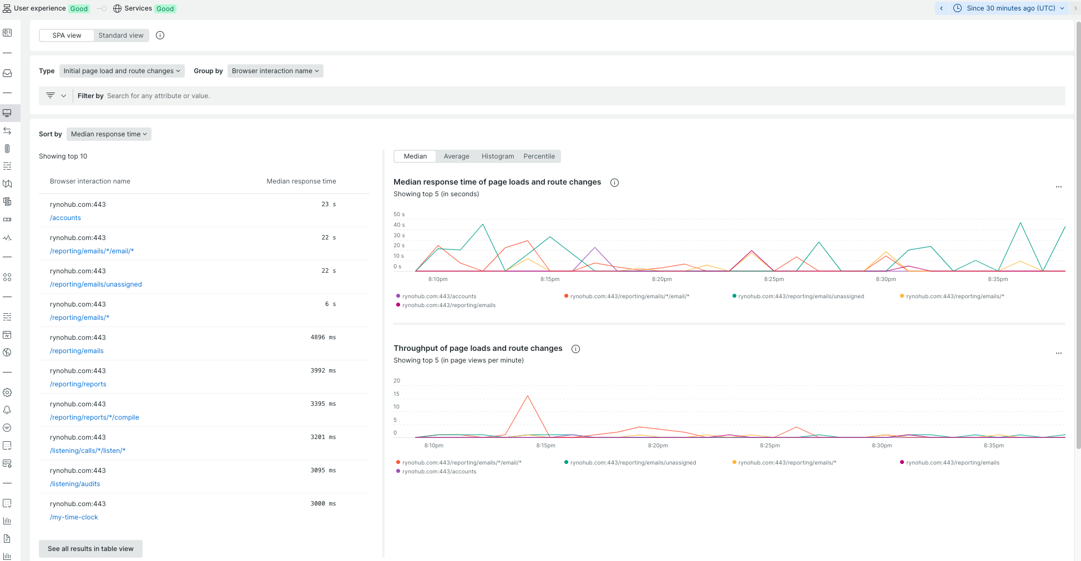The image size is (1081, 561).
Task: Open the window chart sidebar icon
Action: (7, 335)
